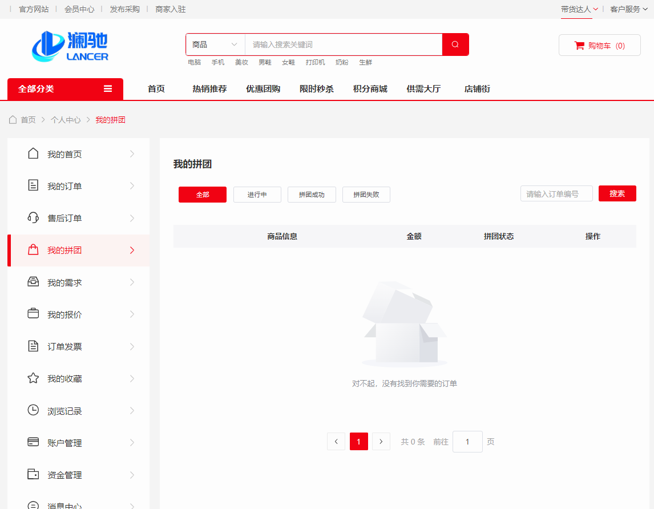Screen dimensions: 654x509
Task: Click the 售后订单 headset icon
Action: coord(33,217)
